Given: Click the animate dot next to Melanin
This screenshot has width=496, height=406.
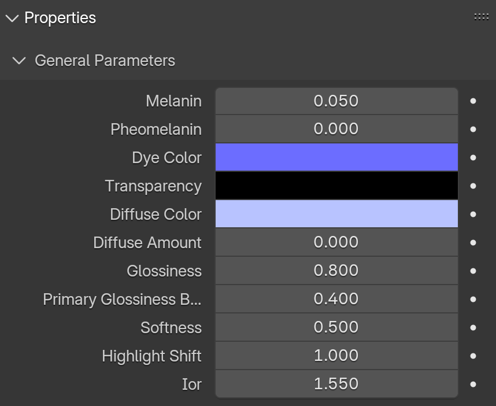Looking at the screenshot, I should (473, 101).
